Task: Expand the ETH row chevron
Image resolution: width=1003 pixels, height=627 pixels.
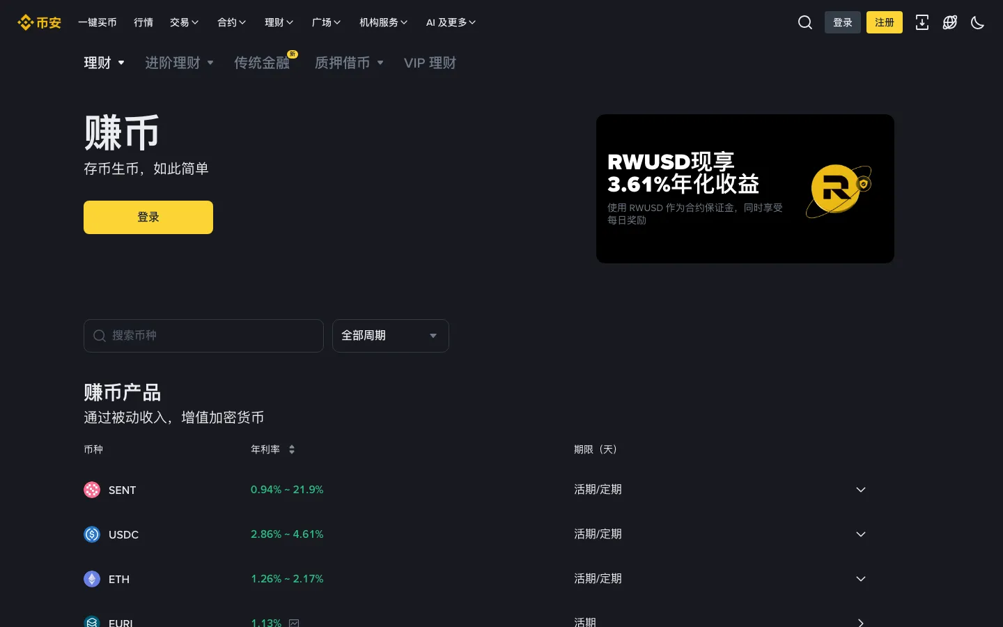Action: click(x=861, y=579)
